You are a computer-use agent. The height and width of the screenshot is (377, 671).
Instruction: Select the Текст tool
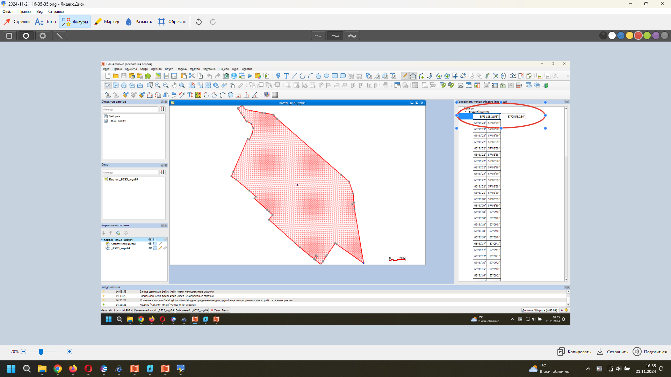[x=45, y=22]
